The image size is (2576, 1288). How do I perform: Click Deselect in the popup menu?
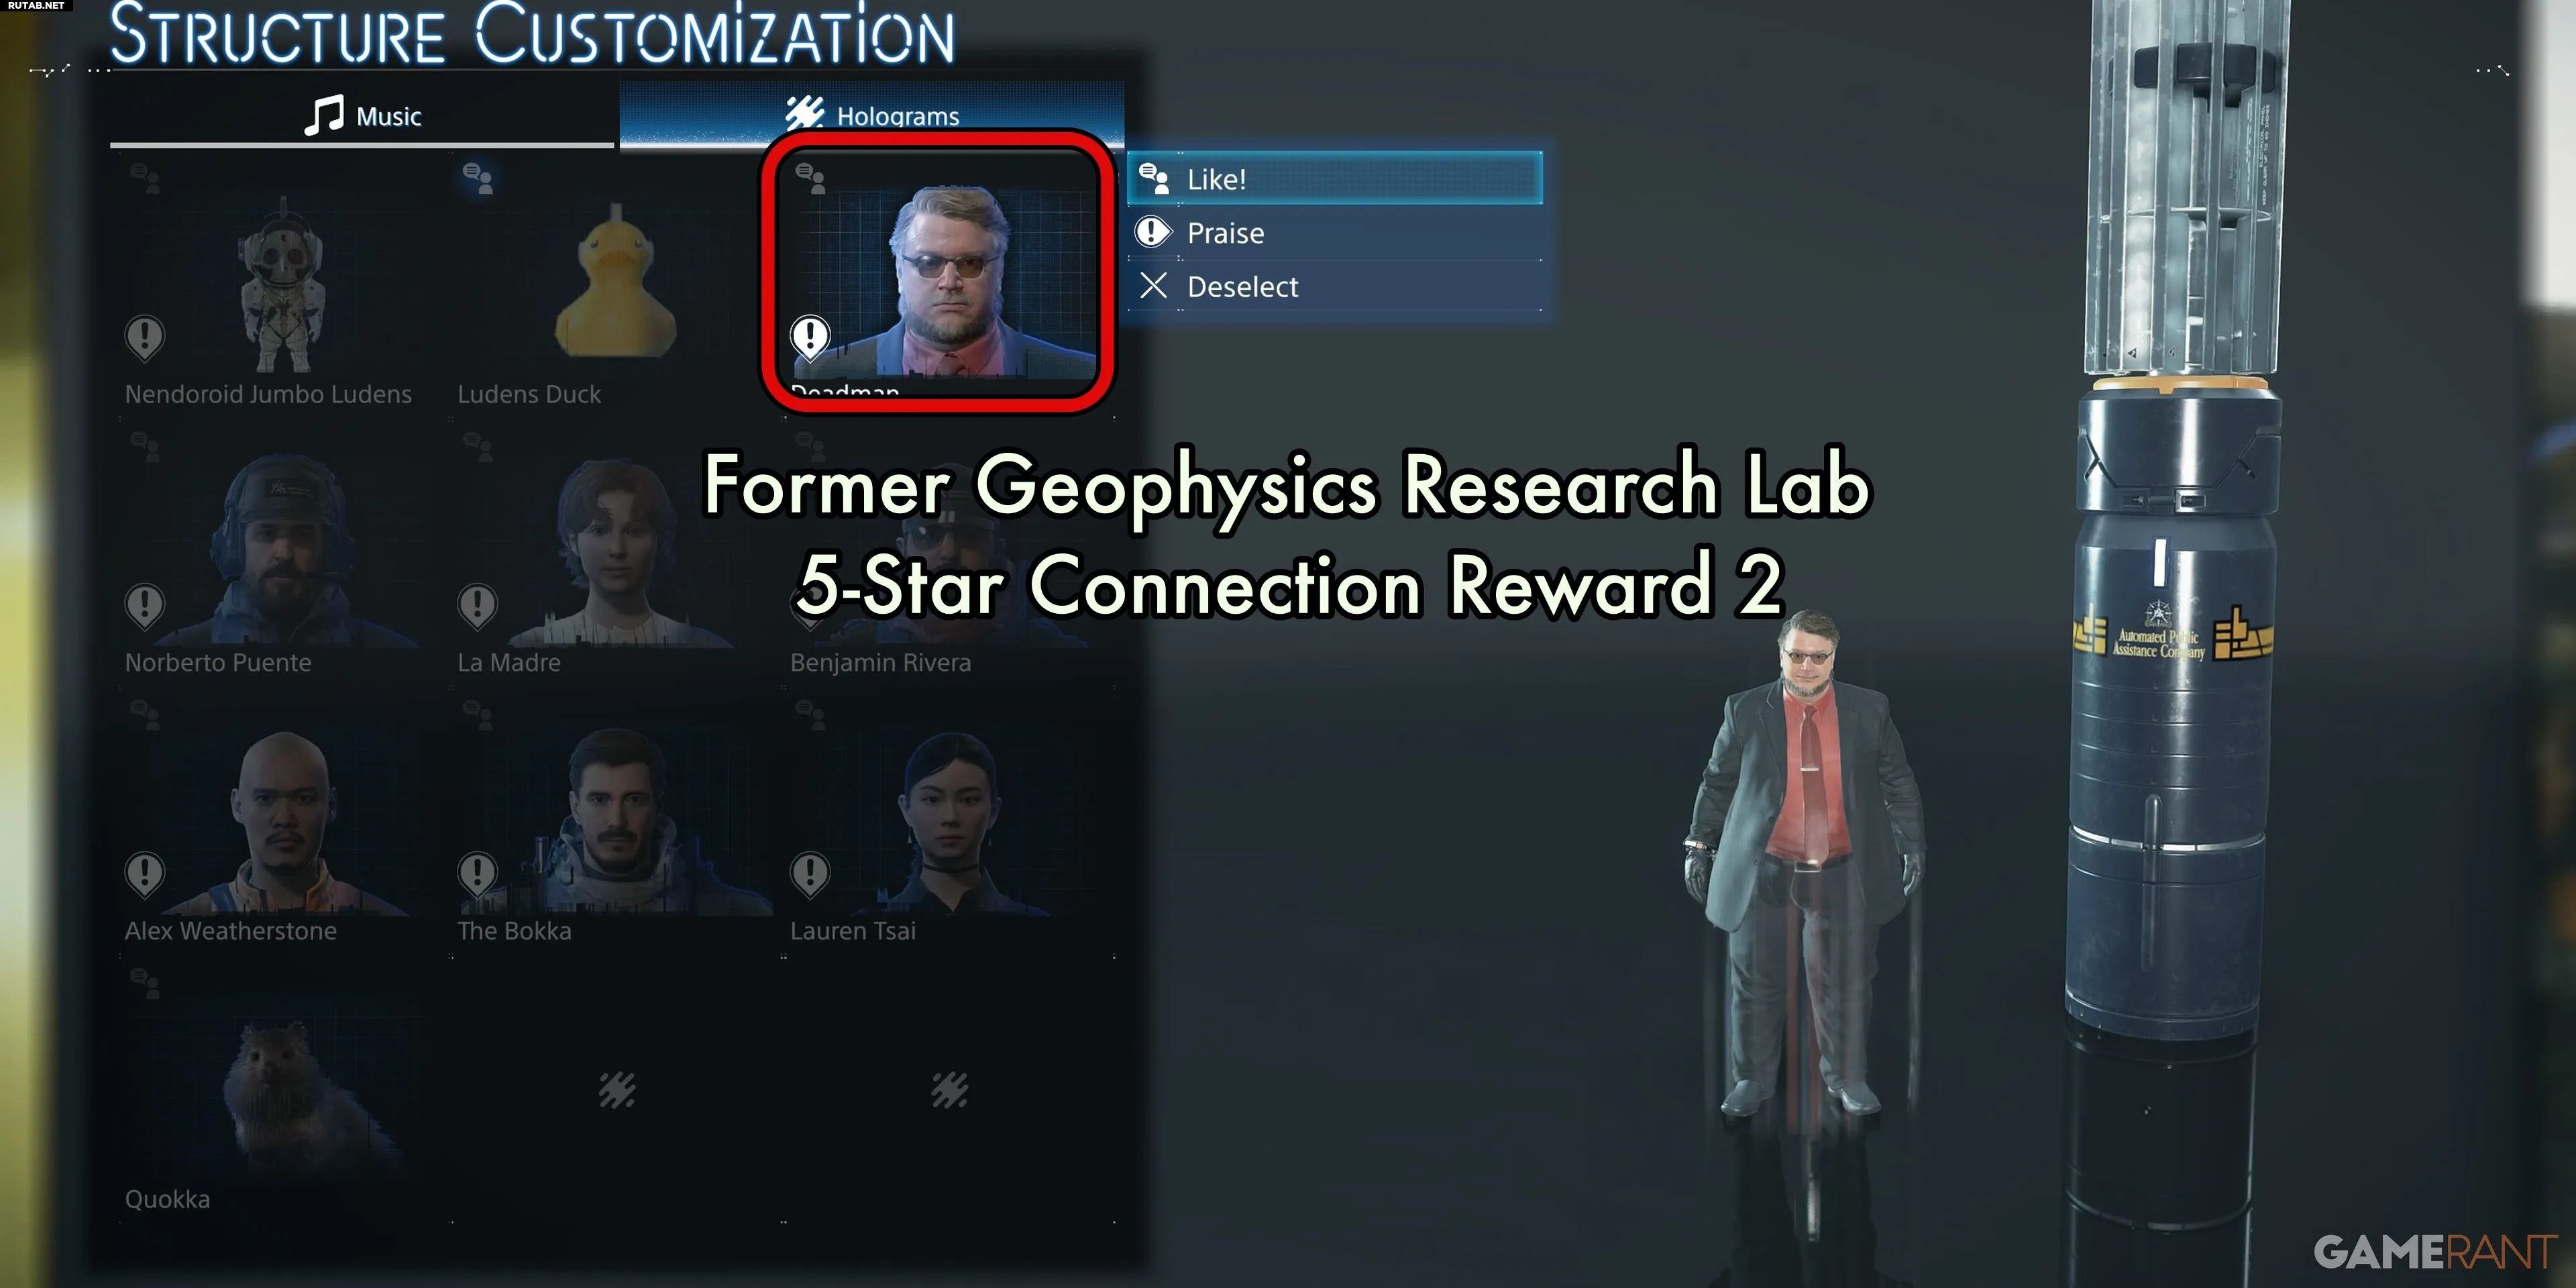(1335, 287)
